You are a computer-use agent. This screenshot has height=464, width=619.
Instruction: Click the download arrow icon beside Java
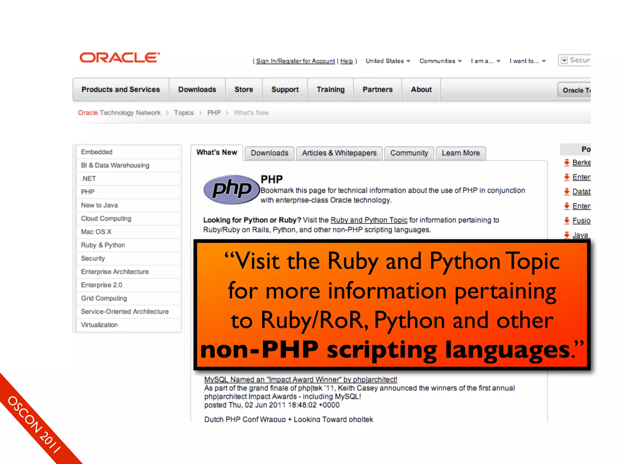pos(567,235)
